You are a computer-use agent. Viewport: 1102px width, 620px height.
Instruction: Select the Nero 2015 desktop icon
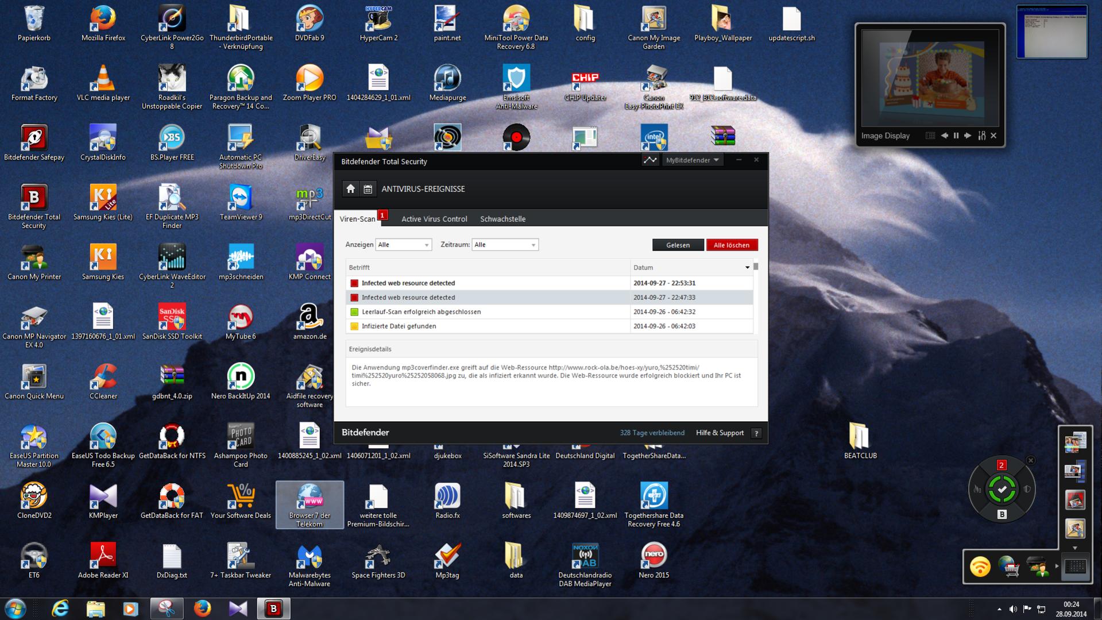[x=654, y=560]
